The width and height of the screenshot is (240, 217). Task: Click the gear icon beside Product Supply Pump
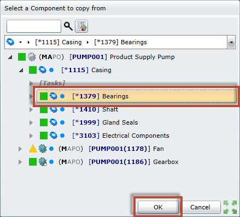pyautogui.click(x=32, y=57)
